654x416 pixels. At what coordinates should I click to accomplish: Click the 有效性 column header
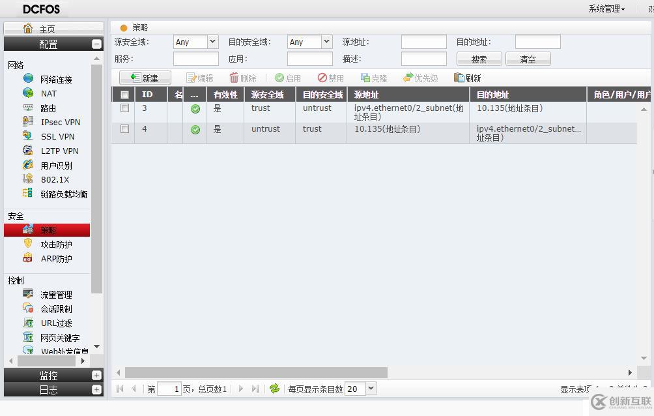tap(225, 95)
